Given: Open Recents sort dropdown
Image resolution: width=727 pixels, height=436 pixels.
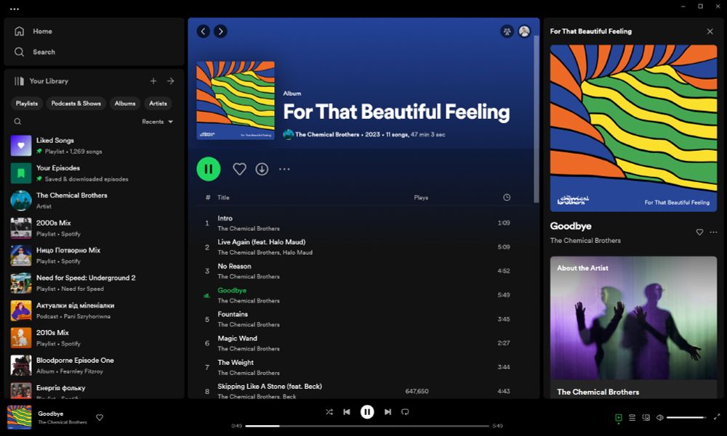Looking at the screenshot, I should click(x=158, y=122).
